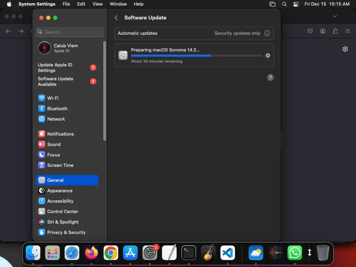
Task: Launch GarageBand from the Dock
Action: tap(208, 253)
